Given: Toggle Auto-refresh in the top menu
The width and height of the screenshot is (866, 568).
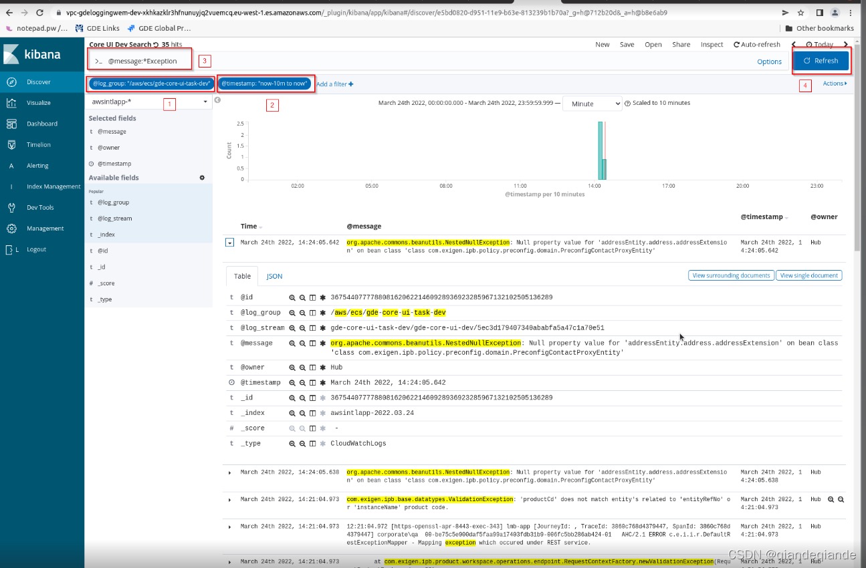Looking at the screenshot, I should (757, 45).
